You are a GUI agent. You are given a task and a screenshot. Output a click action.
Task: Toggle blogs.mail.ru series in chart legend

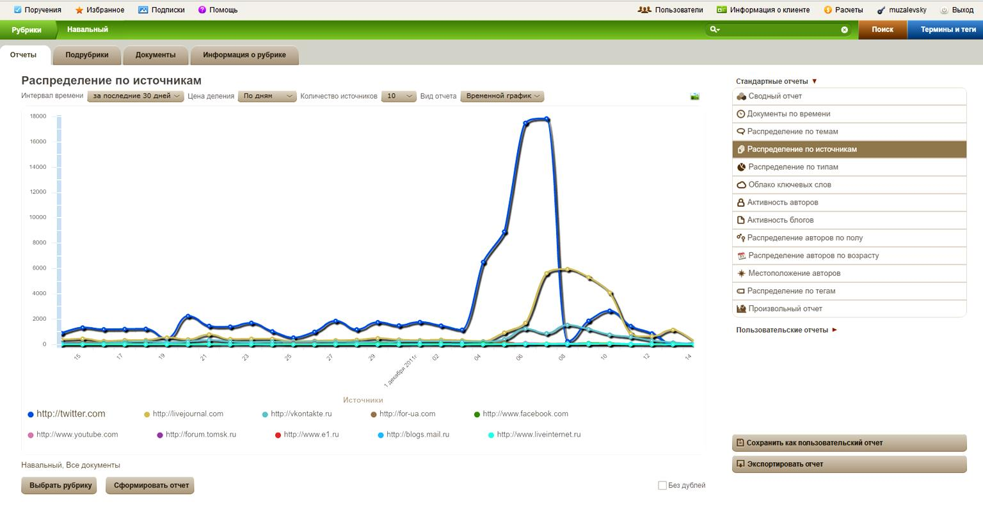413,435
